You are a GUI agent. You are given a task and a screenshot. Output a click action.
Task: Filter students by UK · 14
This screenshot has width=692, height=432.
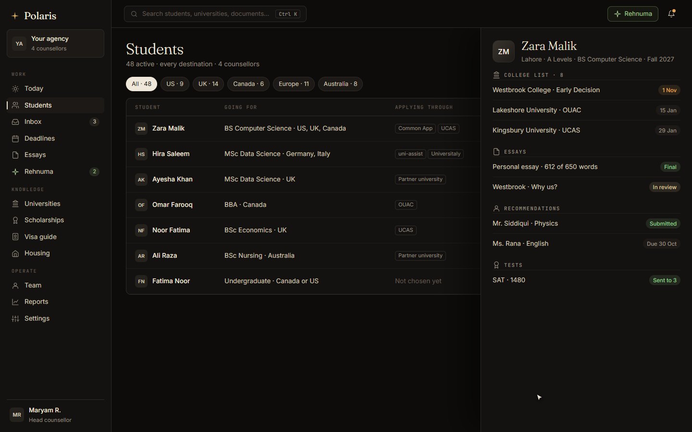[208, 84]
